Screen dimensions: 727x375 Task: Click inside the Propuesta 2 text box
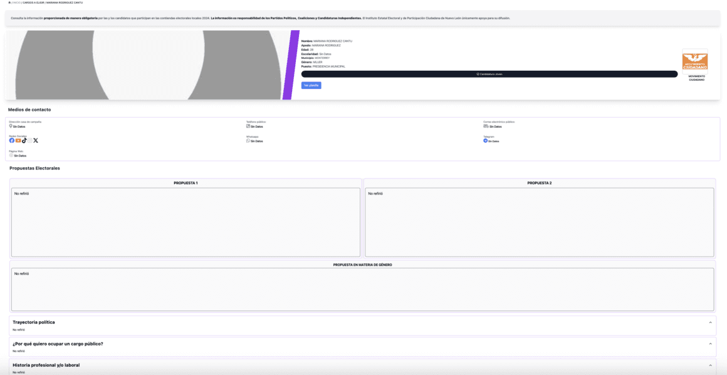[539, 222]
